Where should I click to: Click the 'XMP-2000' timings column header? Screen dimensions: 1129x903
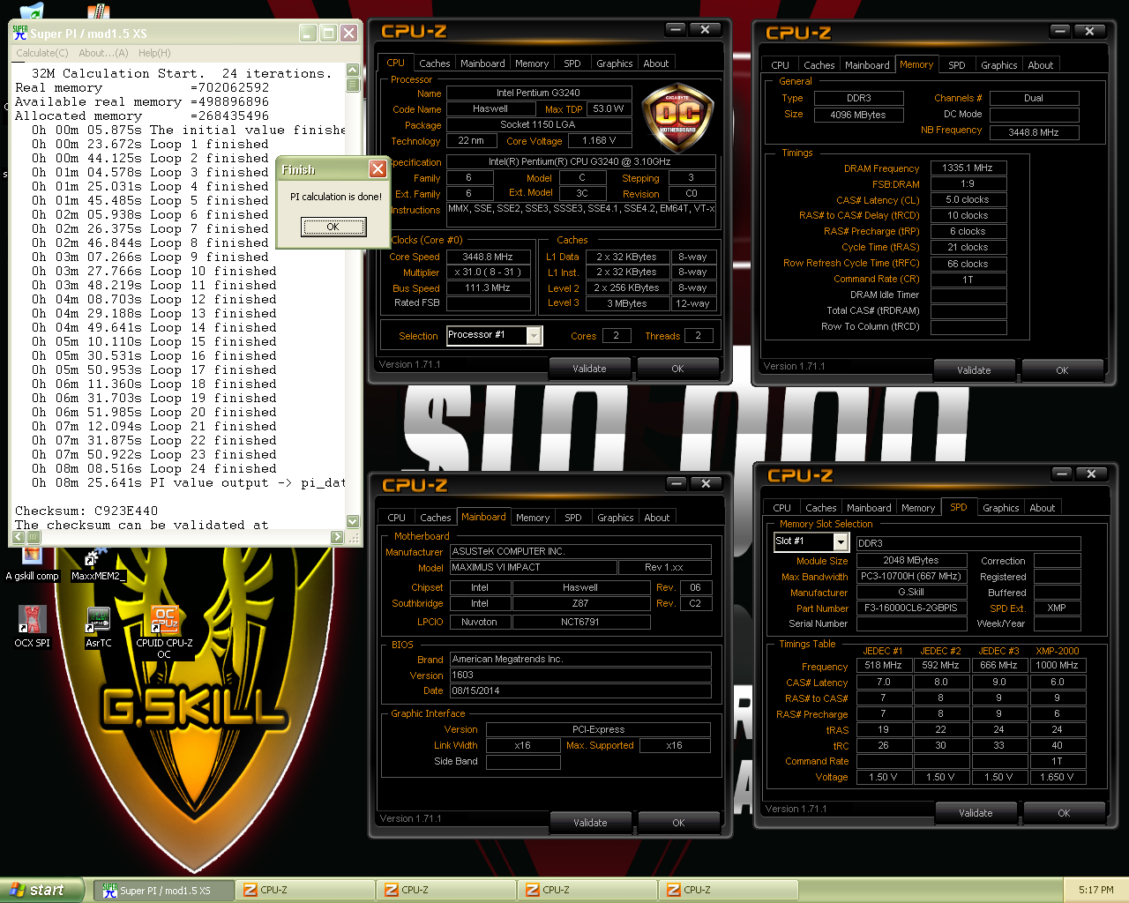(1057, 651)
